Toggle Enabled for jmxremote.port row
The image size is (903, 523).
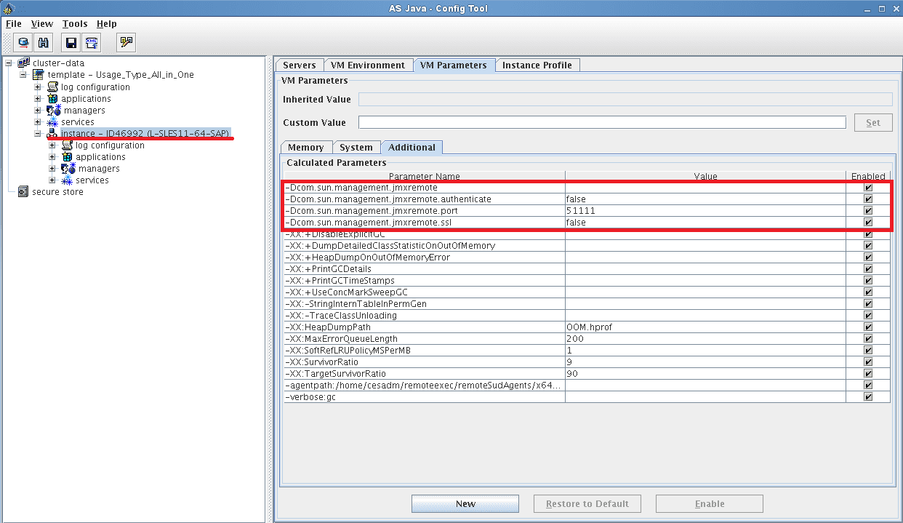click(x=868, y=211)
